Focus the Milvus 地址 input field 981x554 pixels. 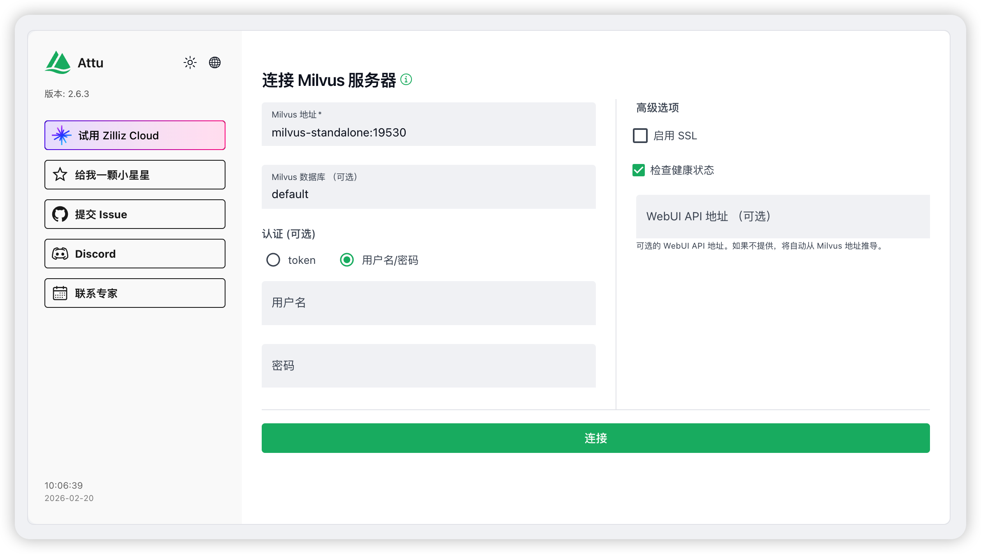(428, 132)
